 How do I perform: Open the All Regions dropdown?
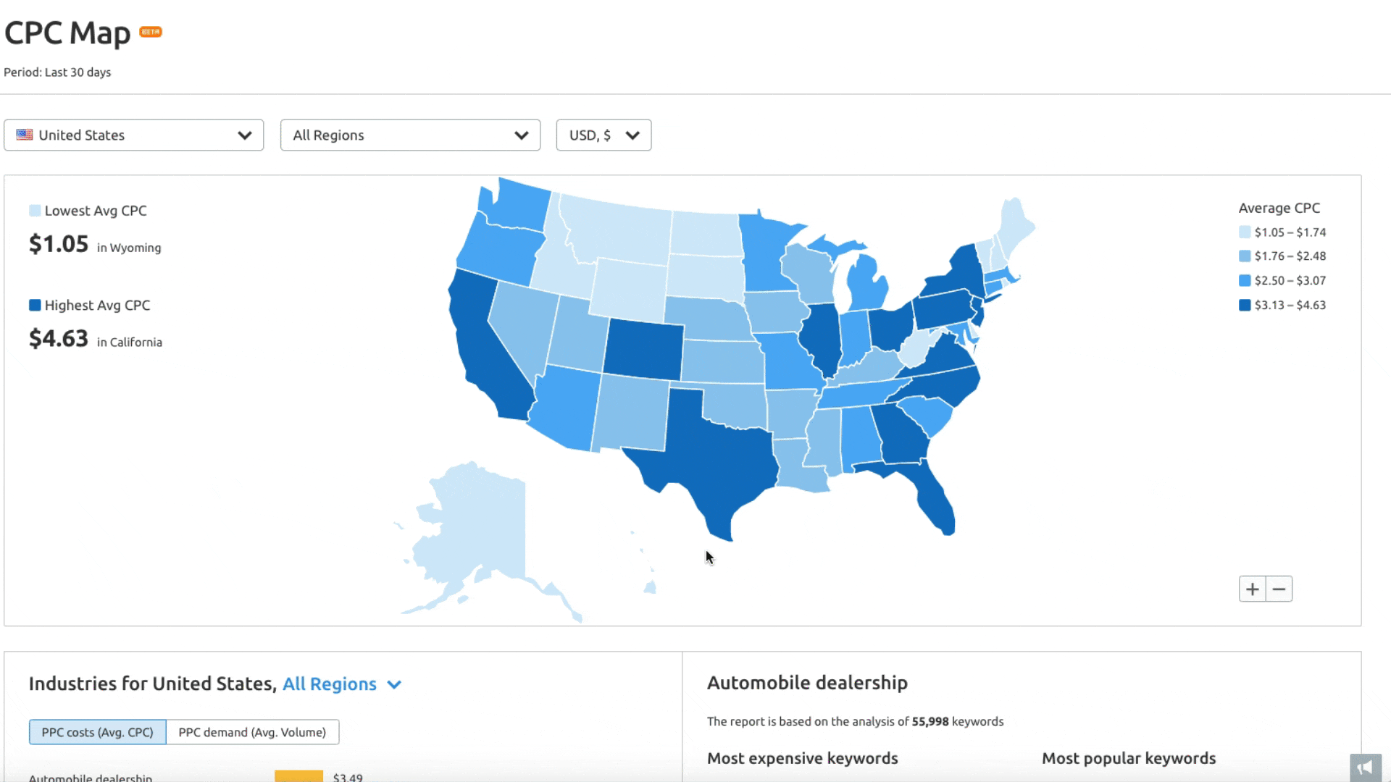pyautogui.click(x=410, y=135)
